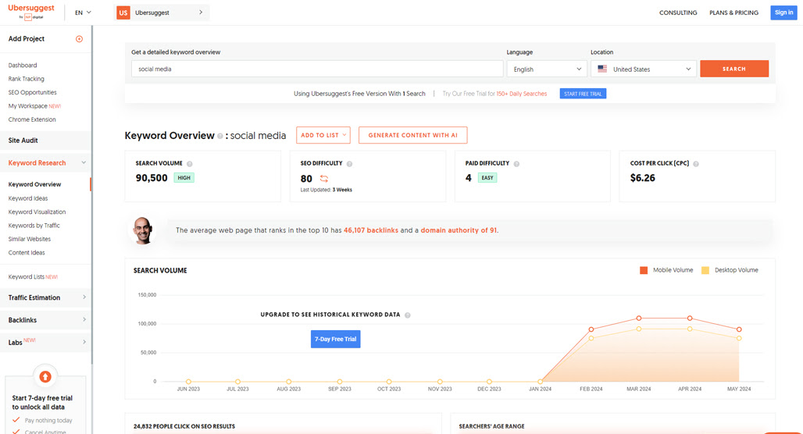Click the upgrade arrow icon in sidebar
Screen dimensions: 803x434
click(45, 377)
